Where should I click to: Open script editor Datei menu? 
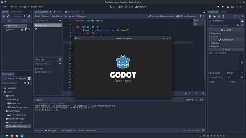[37, 16]
